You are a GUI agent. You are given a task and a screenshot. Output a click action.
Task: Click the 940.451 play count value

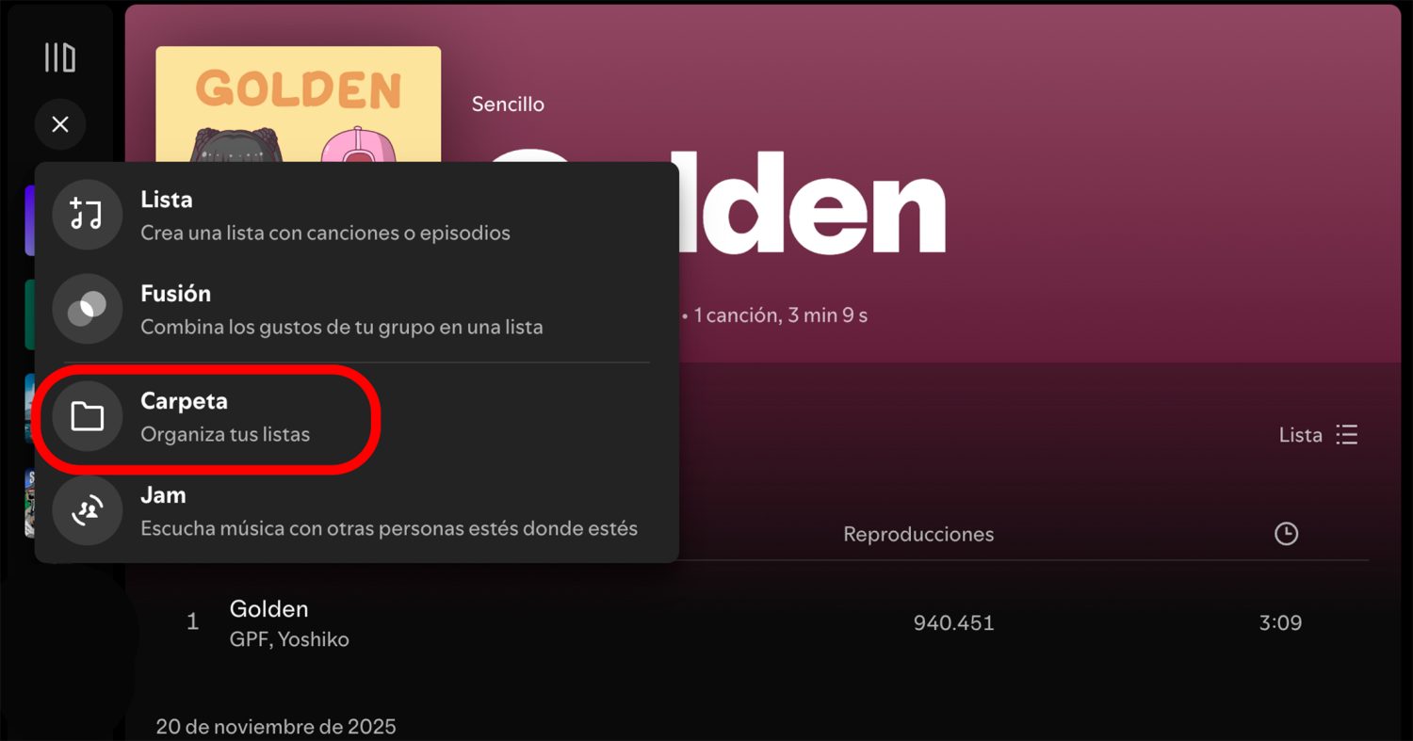953,622
